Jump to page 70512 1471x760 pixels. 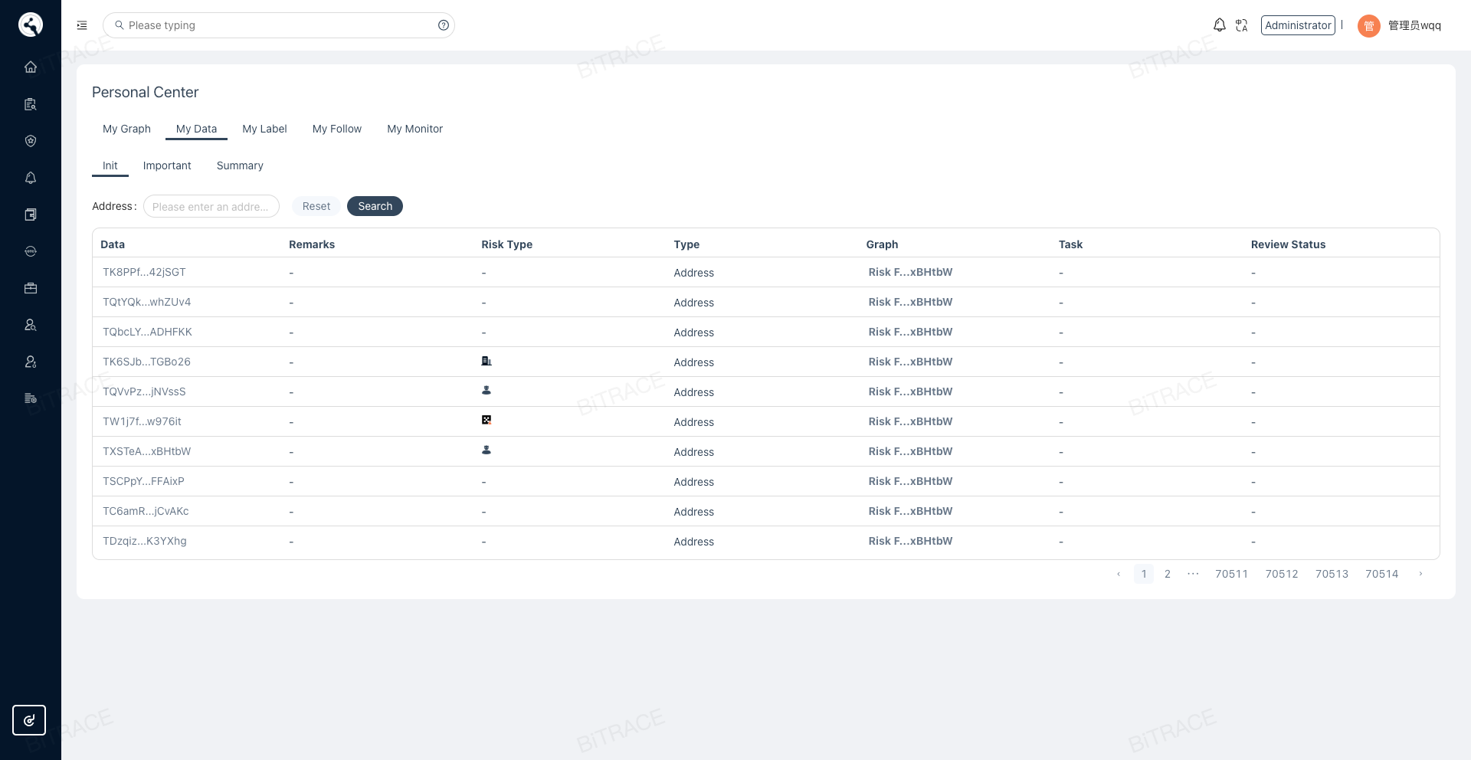click(1282, 574)
